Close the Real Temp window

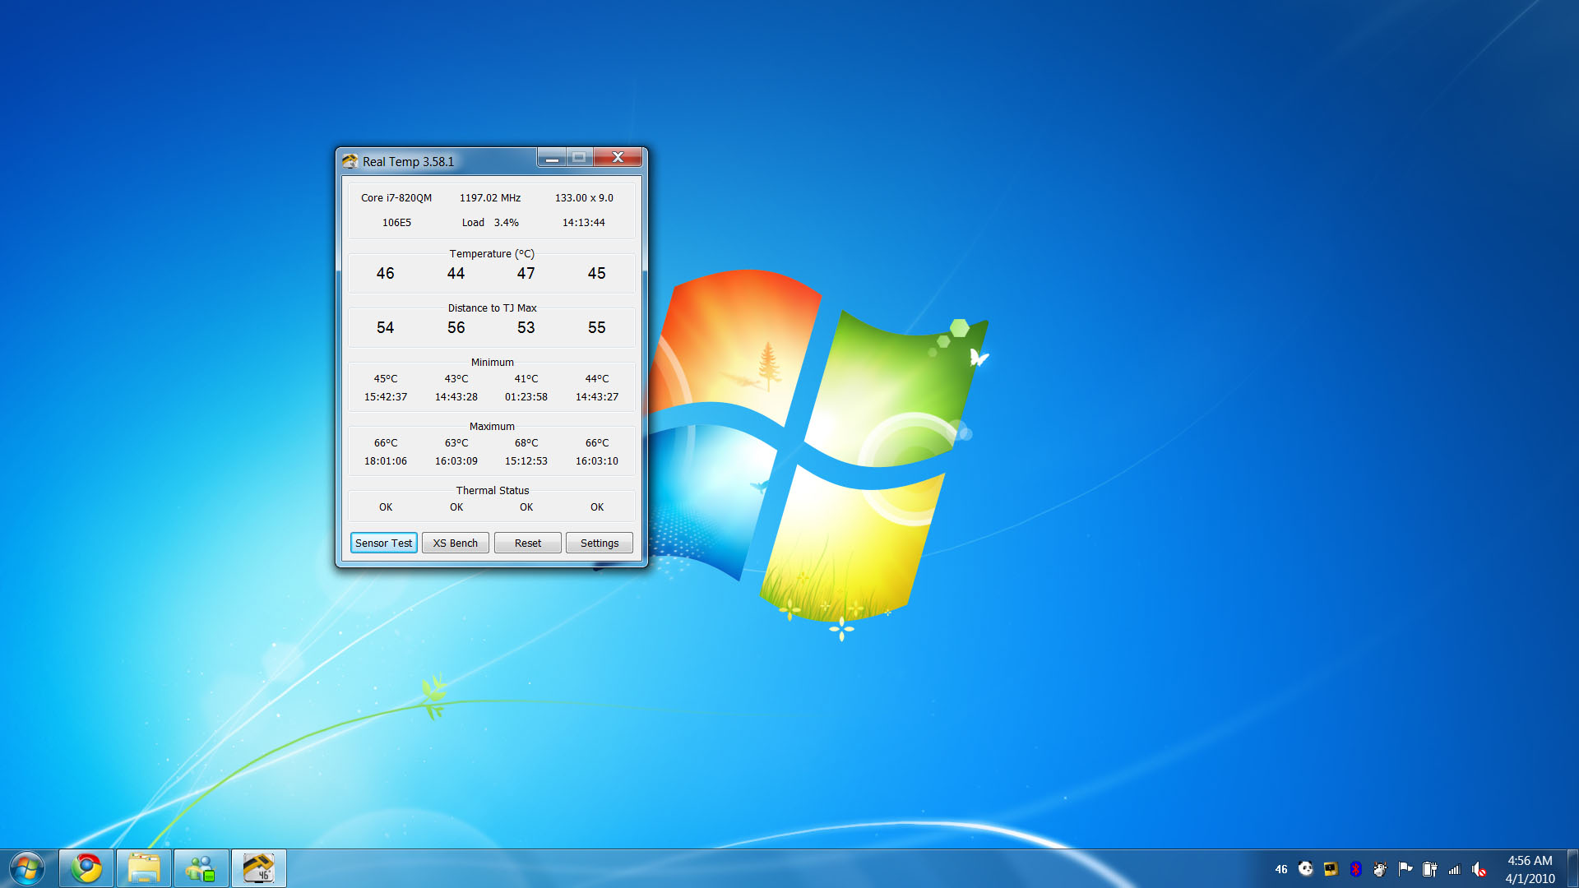coord(618,157)
